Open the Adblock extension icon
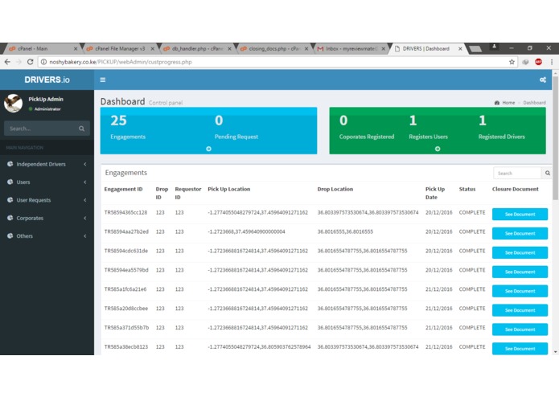This screenshot has width=559, height=397. click(538, 62)
